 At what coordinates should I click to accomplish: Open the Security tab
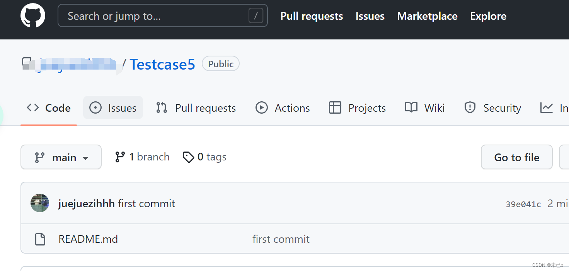[x=492, y=108]
